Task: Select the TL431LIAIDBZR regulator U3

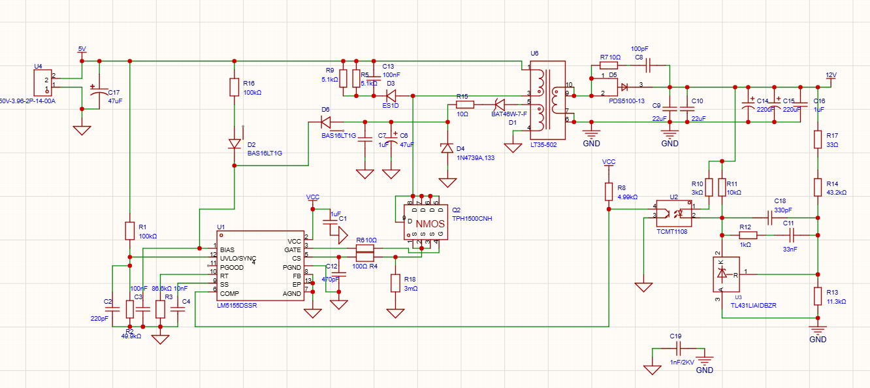Action: coord(727,274)
